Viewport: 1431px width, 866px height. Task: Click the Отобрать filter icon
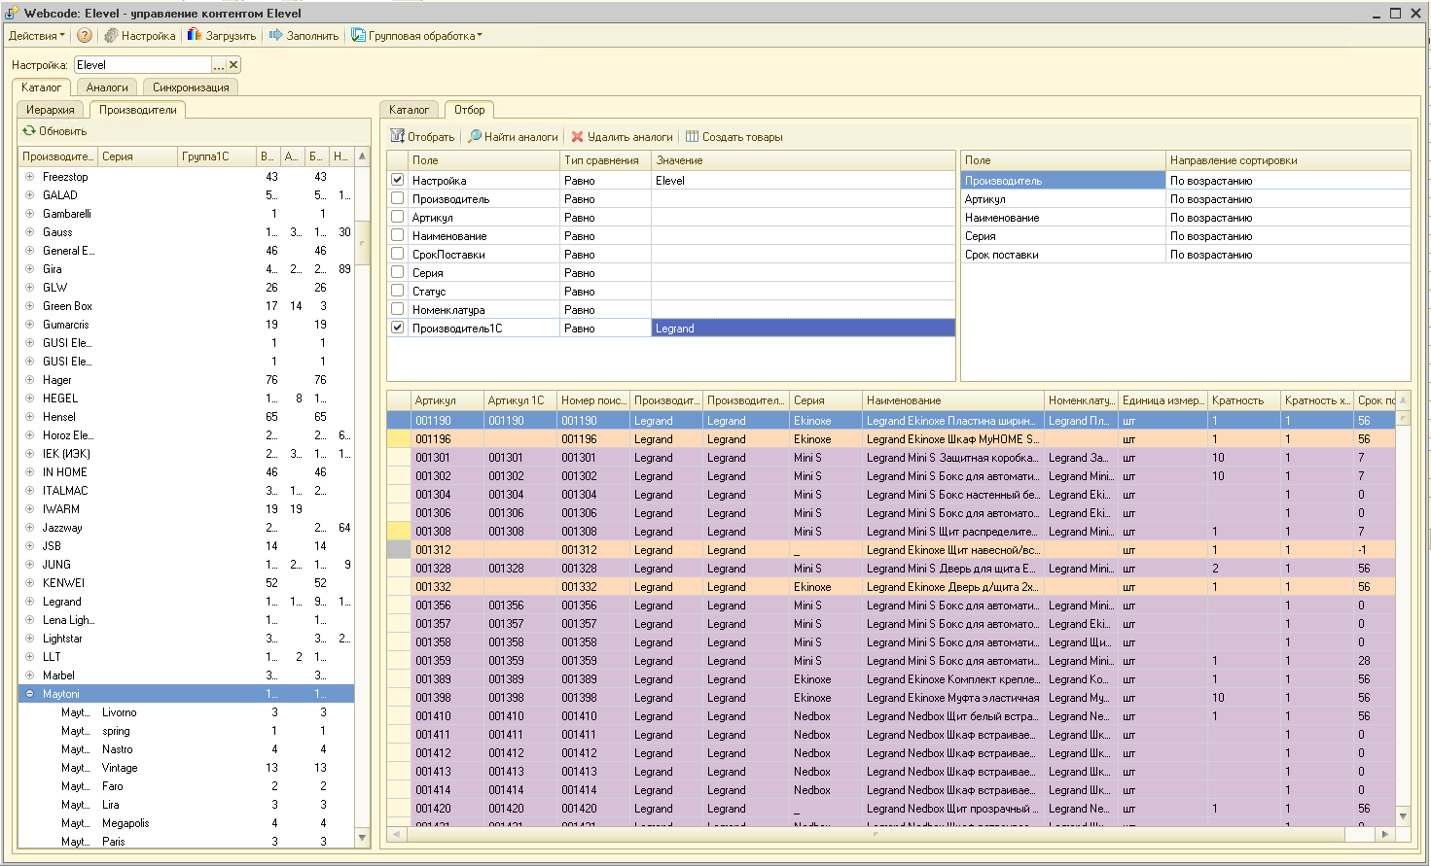pos(397,136)
